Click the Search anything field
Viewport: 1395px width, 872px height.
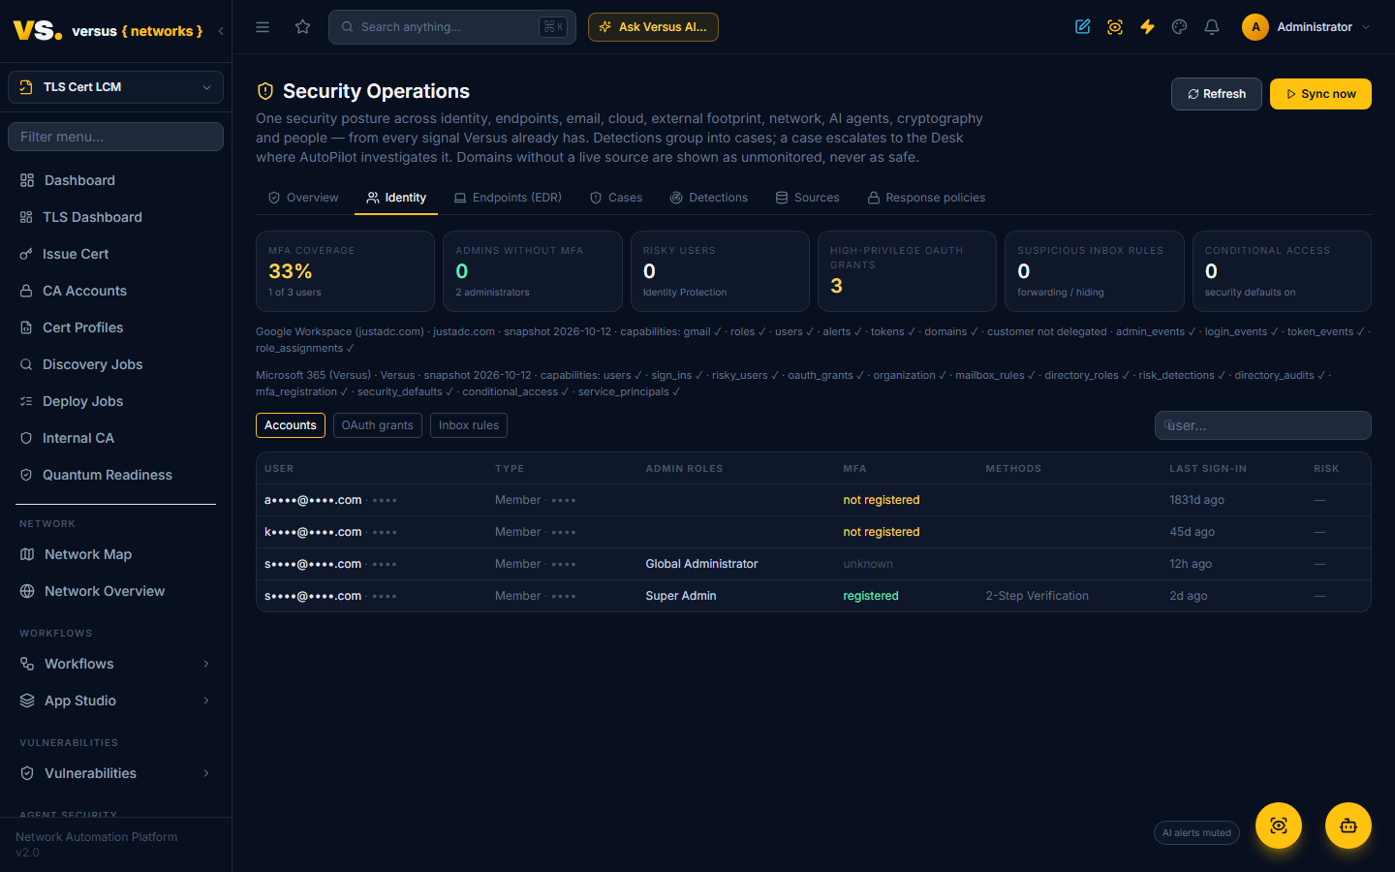tap(452, 27)
